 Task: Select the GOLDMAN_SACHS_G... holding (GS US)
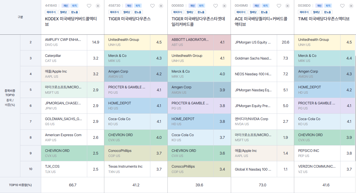pos(64,121)
